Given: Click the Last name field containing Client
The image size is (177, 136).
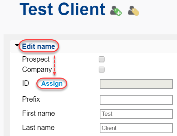Looking at the screenshot, I should pos(136,128).
